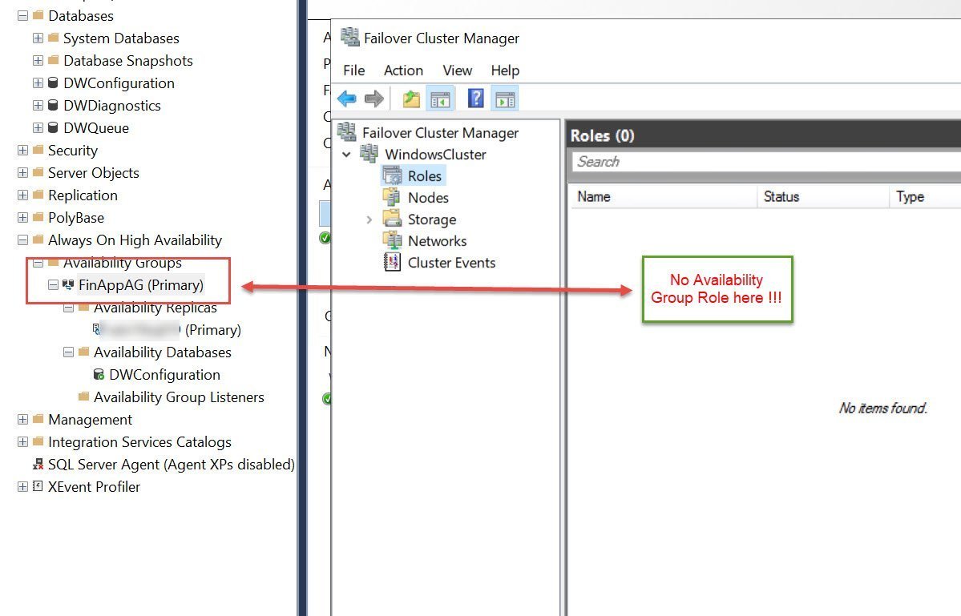Collapse Always On High Availability node
This screenshot has width=961, height=616.
(x=22, y=240)
